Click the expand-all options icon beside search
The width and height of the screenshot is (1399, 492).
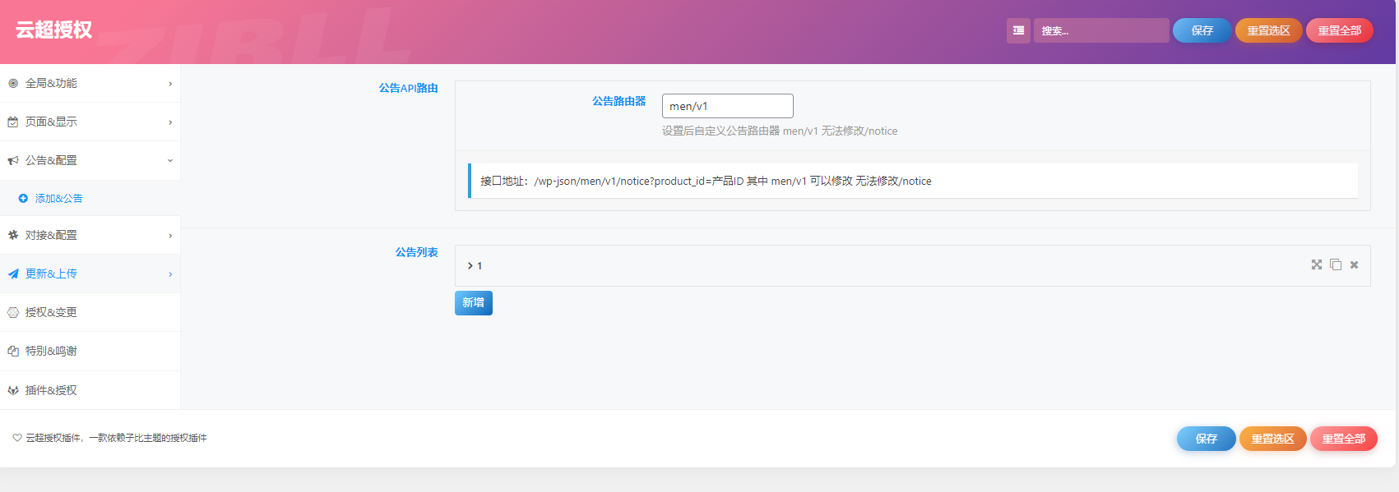[1018, 30]
